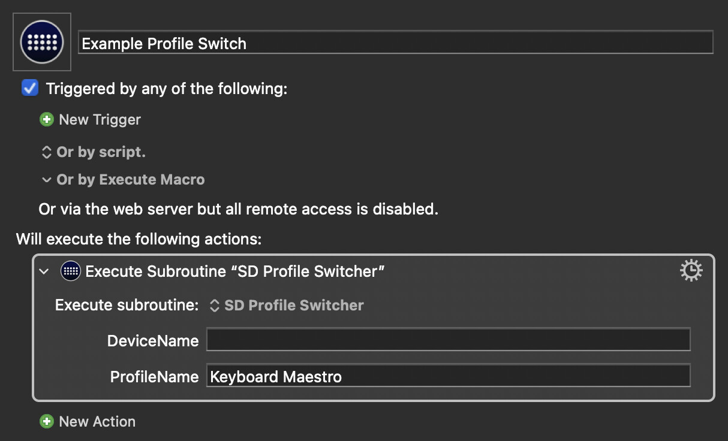Click the green plus beside New Trigger
Viewport: 728px width, 441px height.
point(46,119)
